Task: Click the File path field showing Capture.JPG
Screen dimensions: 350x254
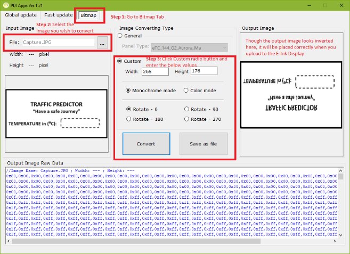Action: point(59,42)
